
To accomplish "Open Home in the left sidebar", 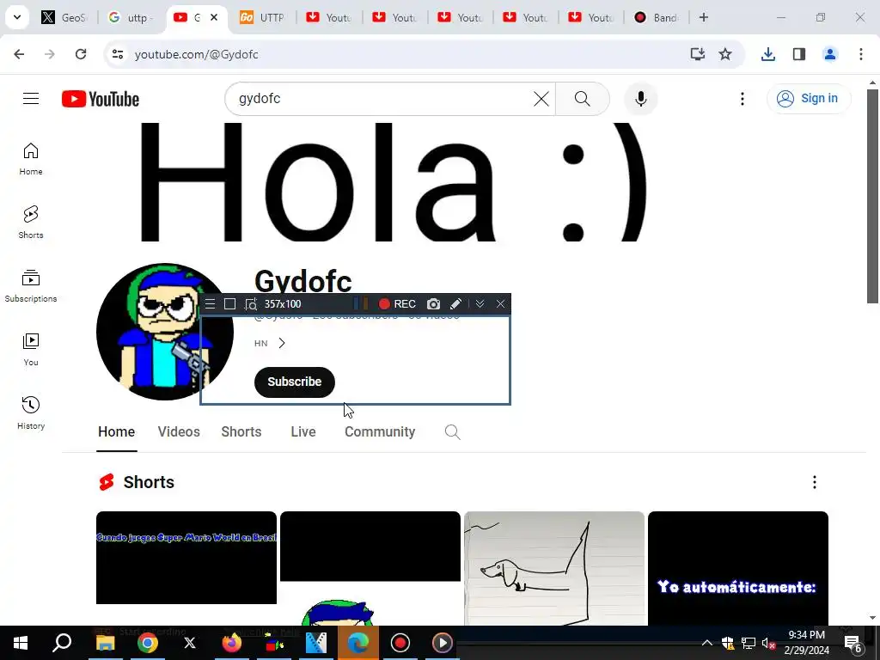I will [x=31, y=159].
